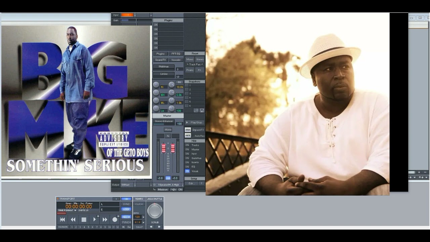430x242 pixels.
Task: Click the left master volume fader
Action: pos(164,148)
